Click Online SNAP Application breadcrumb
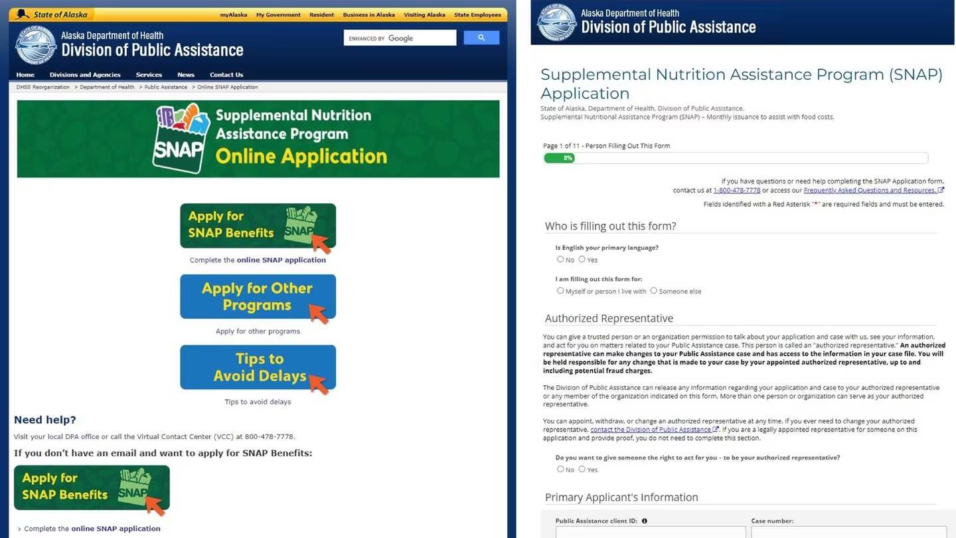 (228, 87)
